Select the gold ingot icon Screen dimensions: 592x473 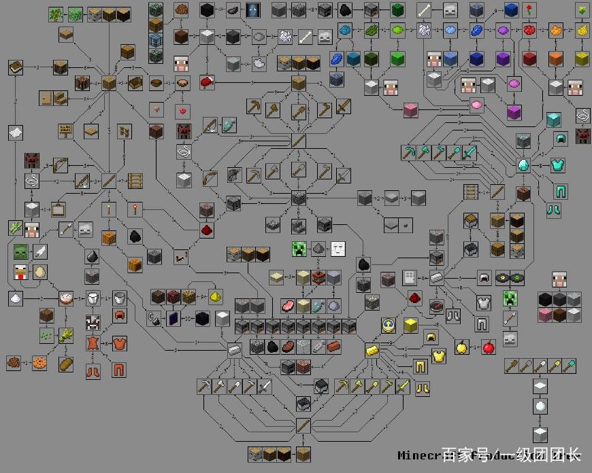coord(372,349)
